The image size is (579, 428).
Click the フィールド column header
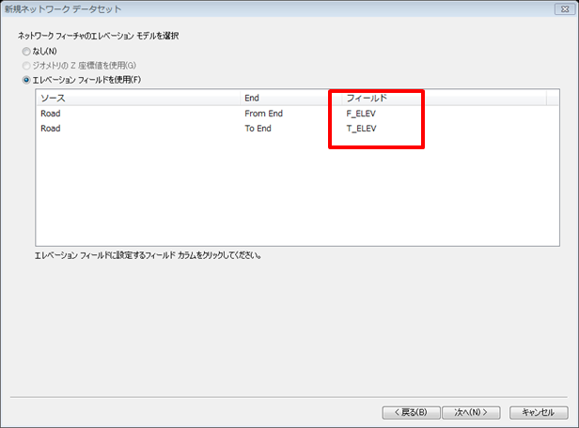pyautogui.click(x=367, y=98)
